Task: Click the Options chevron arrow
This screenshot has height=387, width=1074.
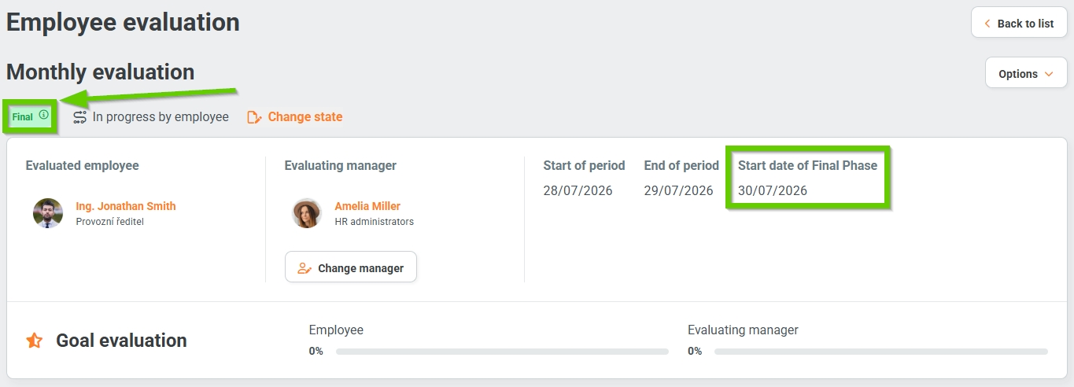Action: (1049, 74)
